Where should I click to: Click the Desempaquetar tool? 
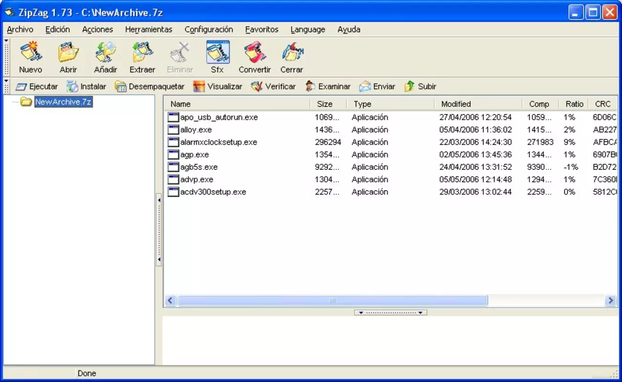click(x=150, y=86)
